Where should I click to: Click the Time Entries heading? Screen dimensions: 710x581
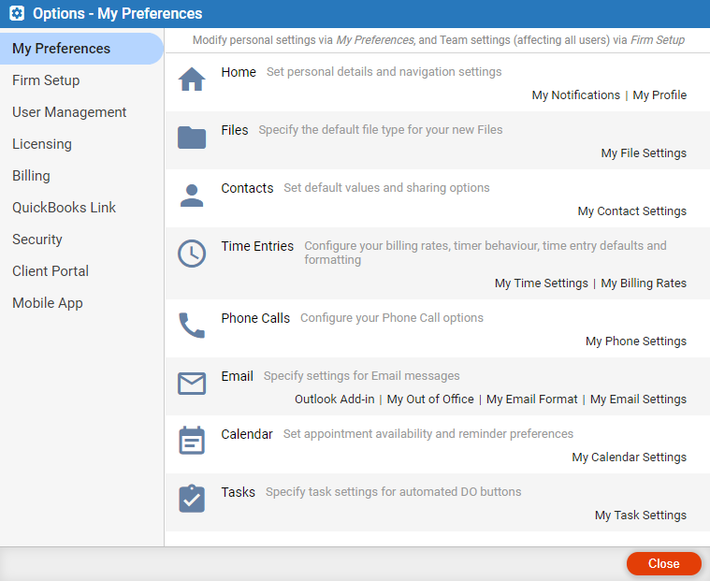pos(257,246)
